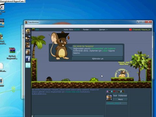Open the Menü button
Screen dimensions: 156x117
click(x=120, y=99)
